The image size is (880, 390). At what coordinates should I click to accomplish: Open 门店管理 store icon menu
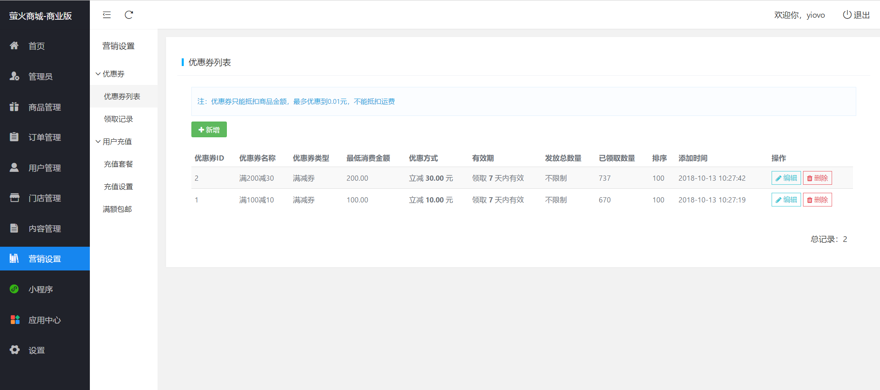[x=15, y=198]
